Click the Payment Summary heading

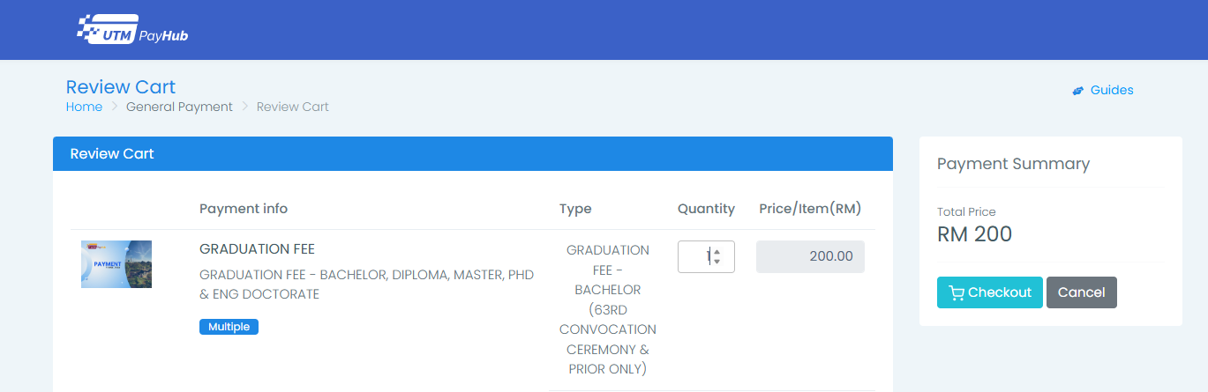pyautogui.click(x=1013, y=164)
